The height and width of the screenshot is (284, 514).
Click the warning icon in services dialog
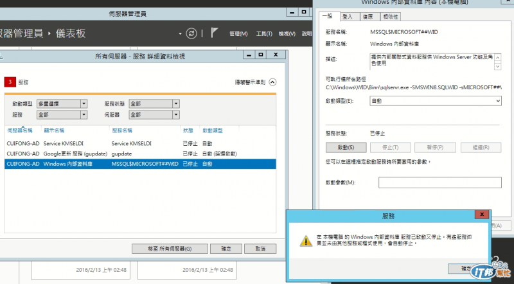(x=306, y=240)
